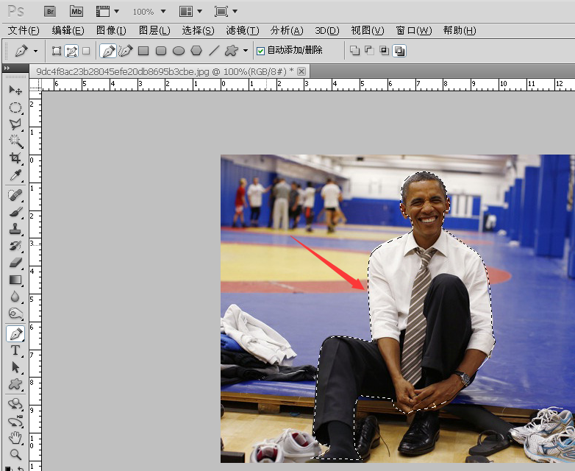
Task: Select the Zoom tool
Action: (15, 455)
